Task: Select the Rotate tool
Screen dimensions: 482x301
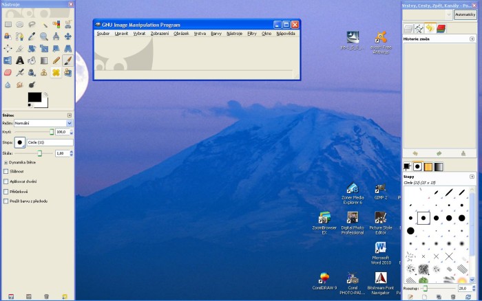Action: click(x=32, y=49)
